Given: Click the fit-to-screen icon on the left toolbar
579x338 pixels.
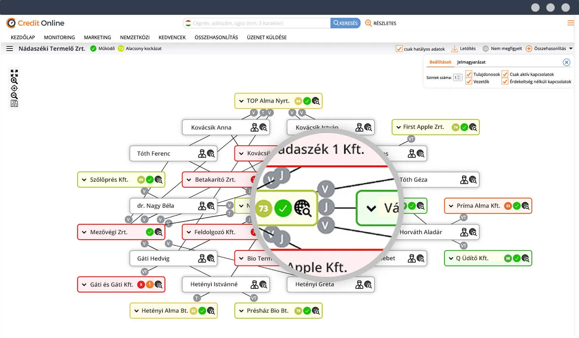Looking at the screenshot, I should (x=14, y=73).
